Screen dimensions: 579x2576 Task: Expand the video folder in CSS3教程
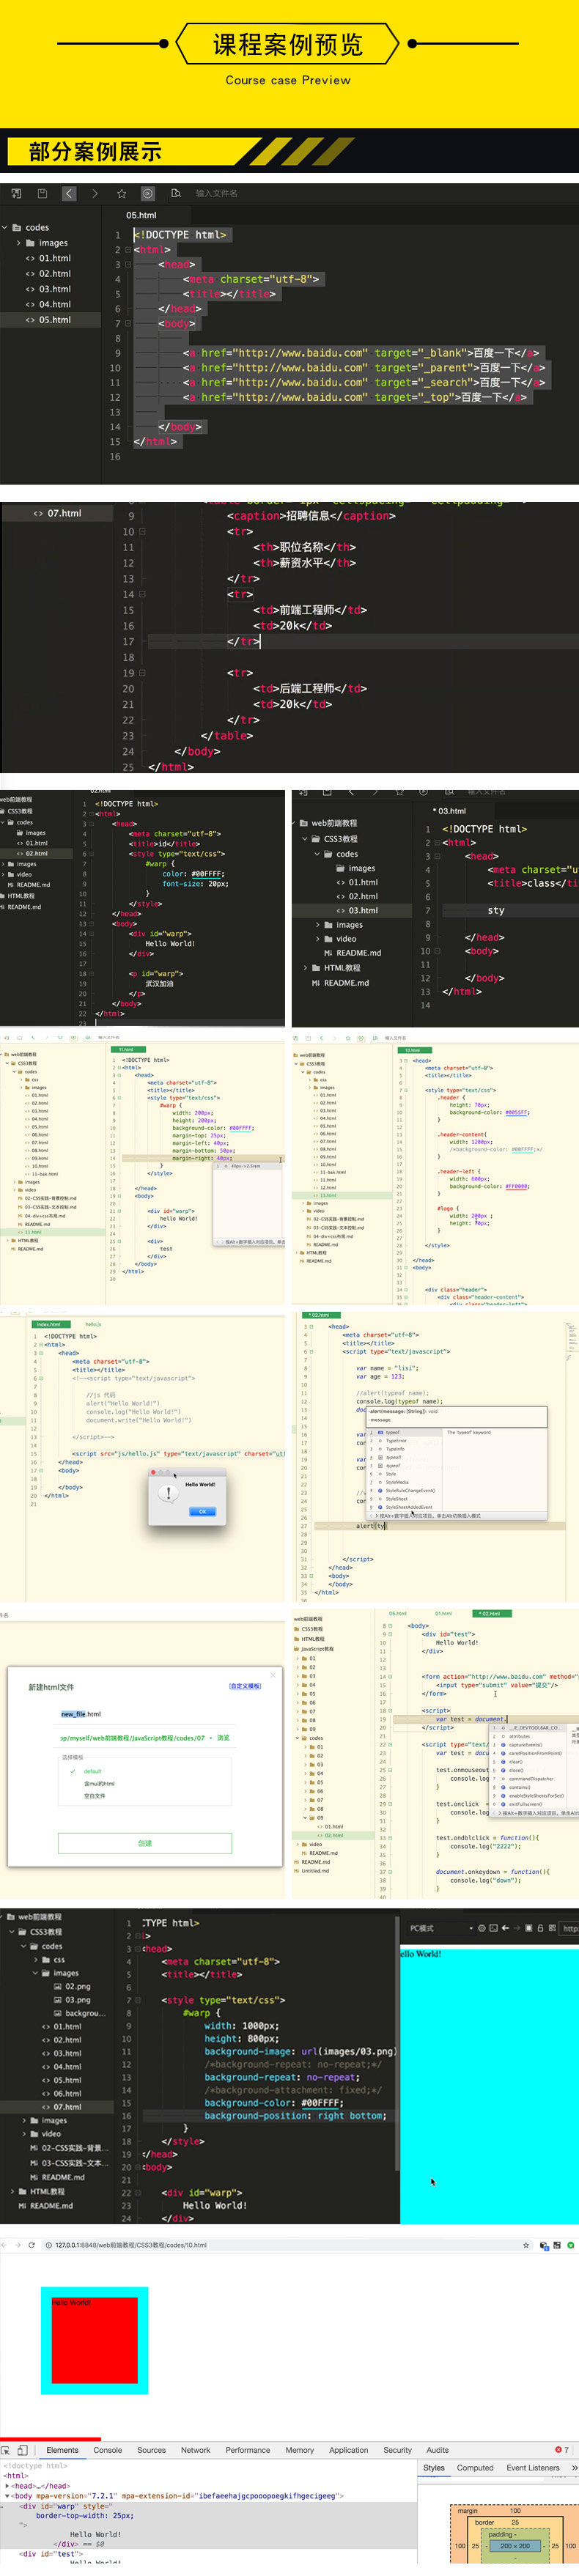[318, 939]
